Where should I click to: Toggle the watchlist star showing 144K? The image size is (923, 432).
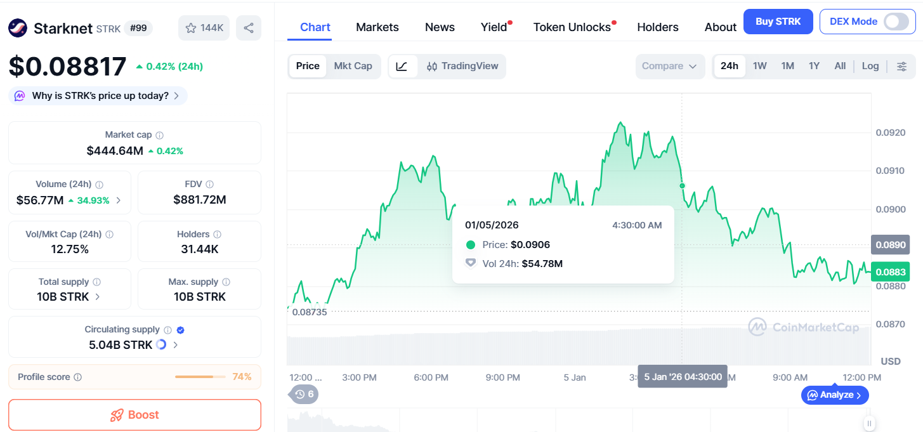(x=204, y=27)
